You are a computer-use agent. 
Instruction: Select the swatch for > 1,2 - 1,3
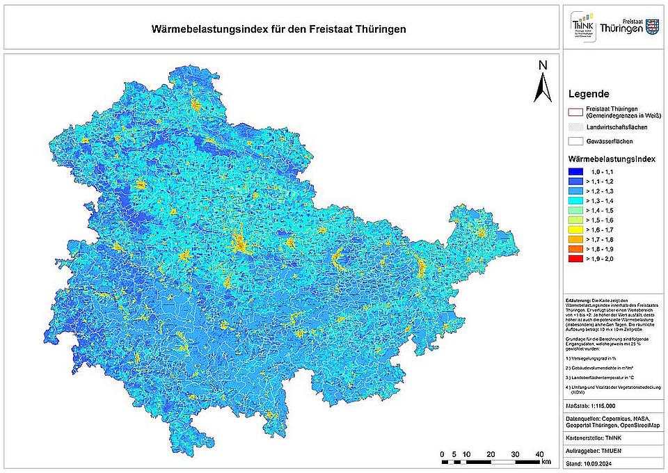click(x=575, y=191)
